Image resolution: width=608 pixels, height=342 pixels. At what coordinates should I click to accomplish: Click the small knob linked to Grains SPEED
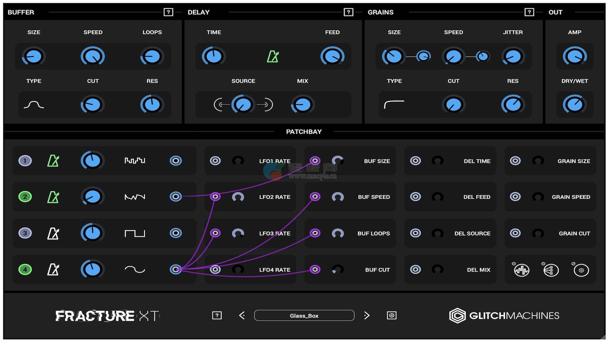483,56
